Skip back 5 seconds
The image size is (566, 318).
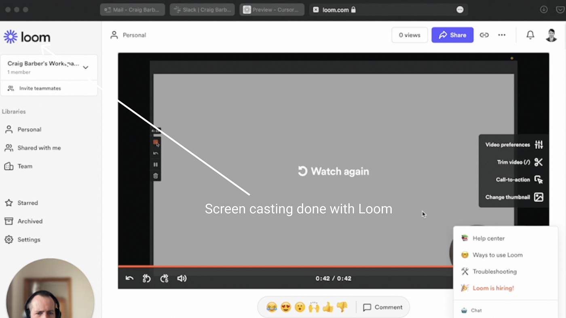(x=147, y=278)
